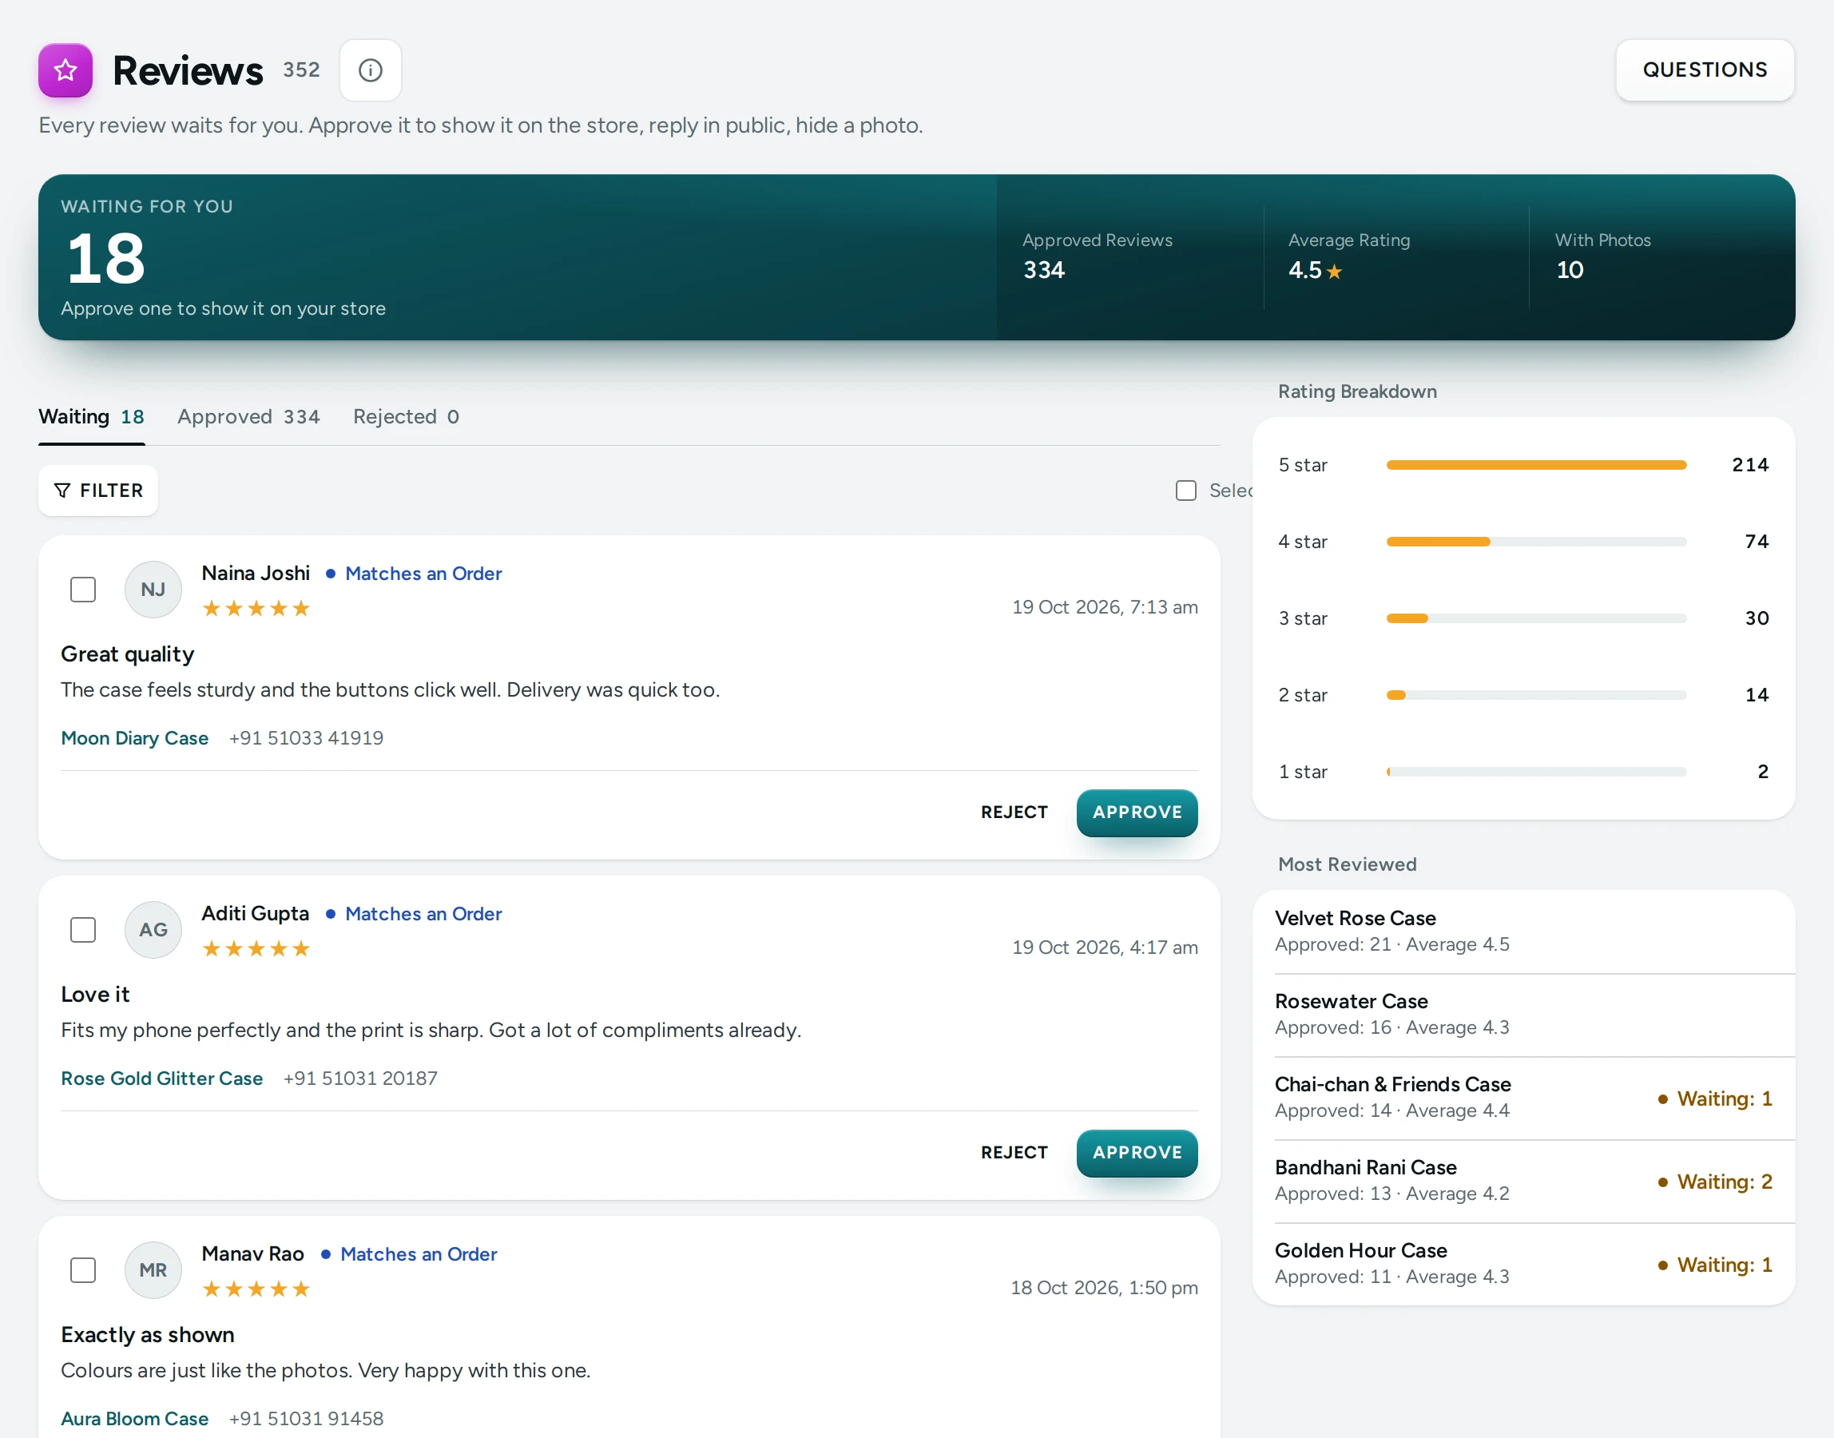1834x1438 pixels.
Task: Open Rosewater Case in Most Reviewed
Action: click(x=1523, y=1015)
